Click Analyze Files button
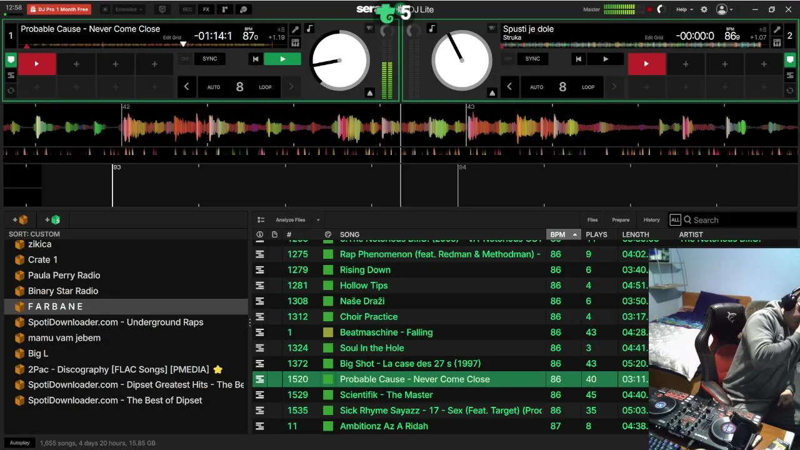Viewport: 800px width, 450px height. (x=291, y=220)
